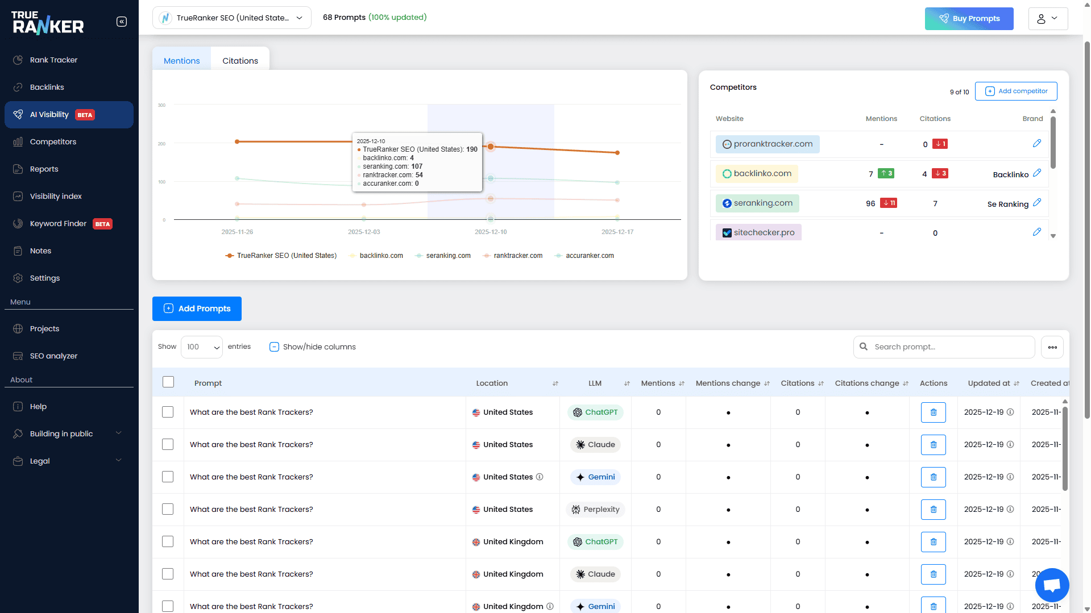The image size is (1091, 613).
Task: Open Rank Tracker from the sidebar
Action: (53, 60)
